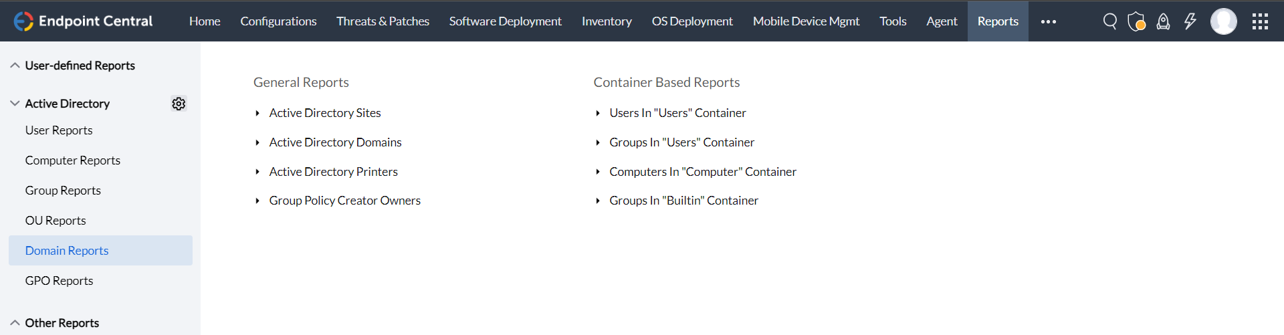The width and height of the screenshot is (1284, 335).
Task: Open the lightning bolt quick actions icon
Action: coord(1190,21)
